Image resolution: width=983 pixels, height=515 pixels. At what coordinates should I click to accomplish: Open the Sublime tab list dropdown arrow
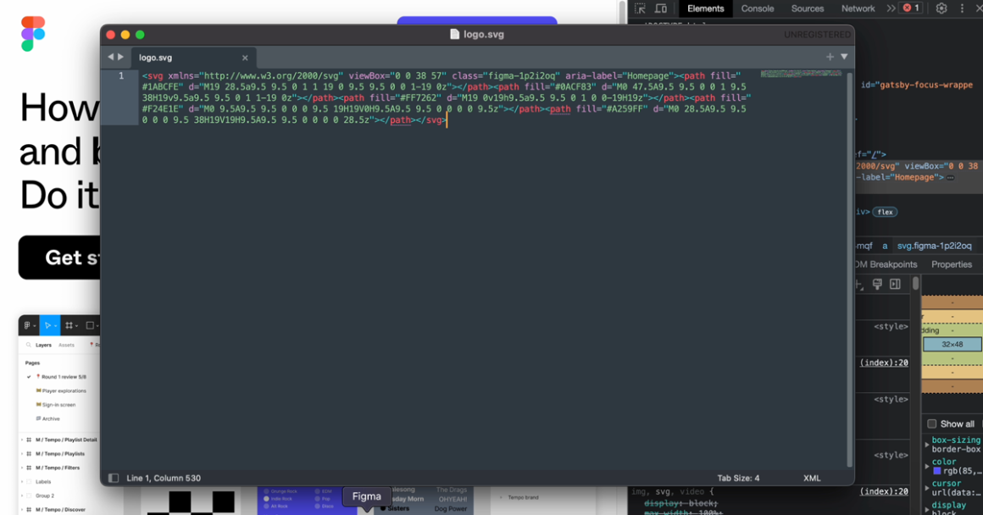click(844, 57)
